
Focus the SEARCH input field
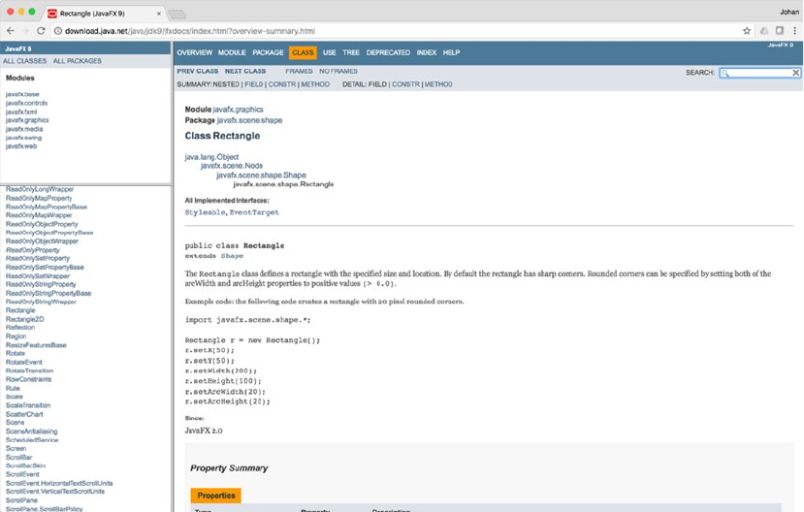[x=759, y=73]
